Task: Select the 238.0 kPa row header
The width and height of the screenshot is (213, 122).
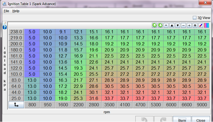Action: (16, 32)
